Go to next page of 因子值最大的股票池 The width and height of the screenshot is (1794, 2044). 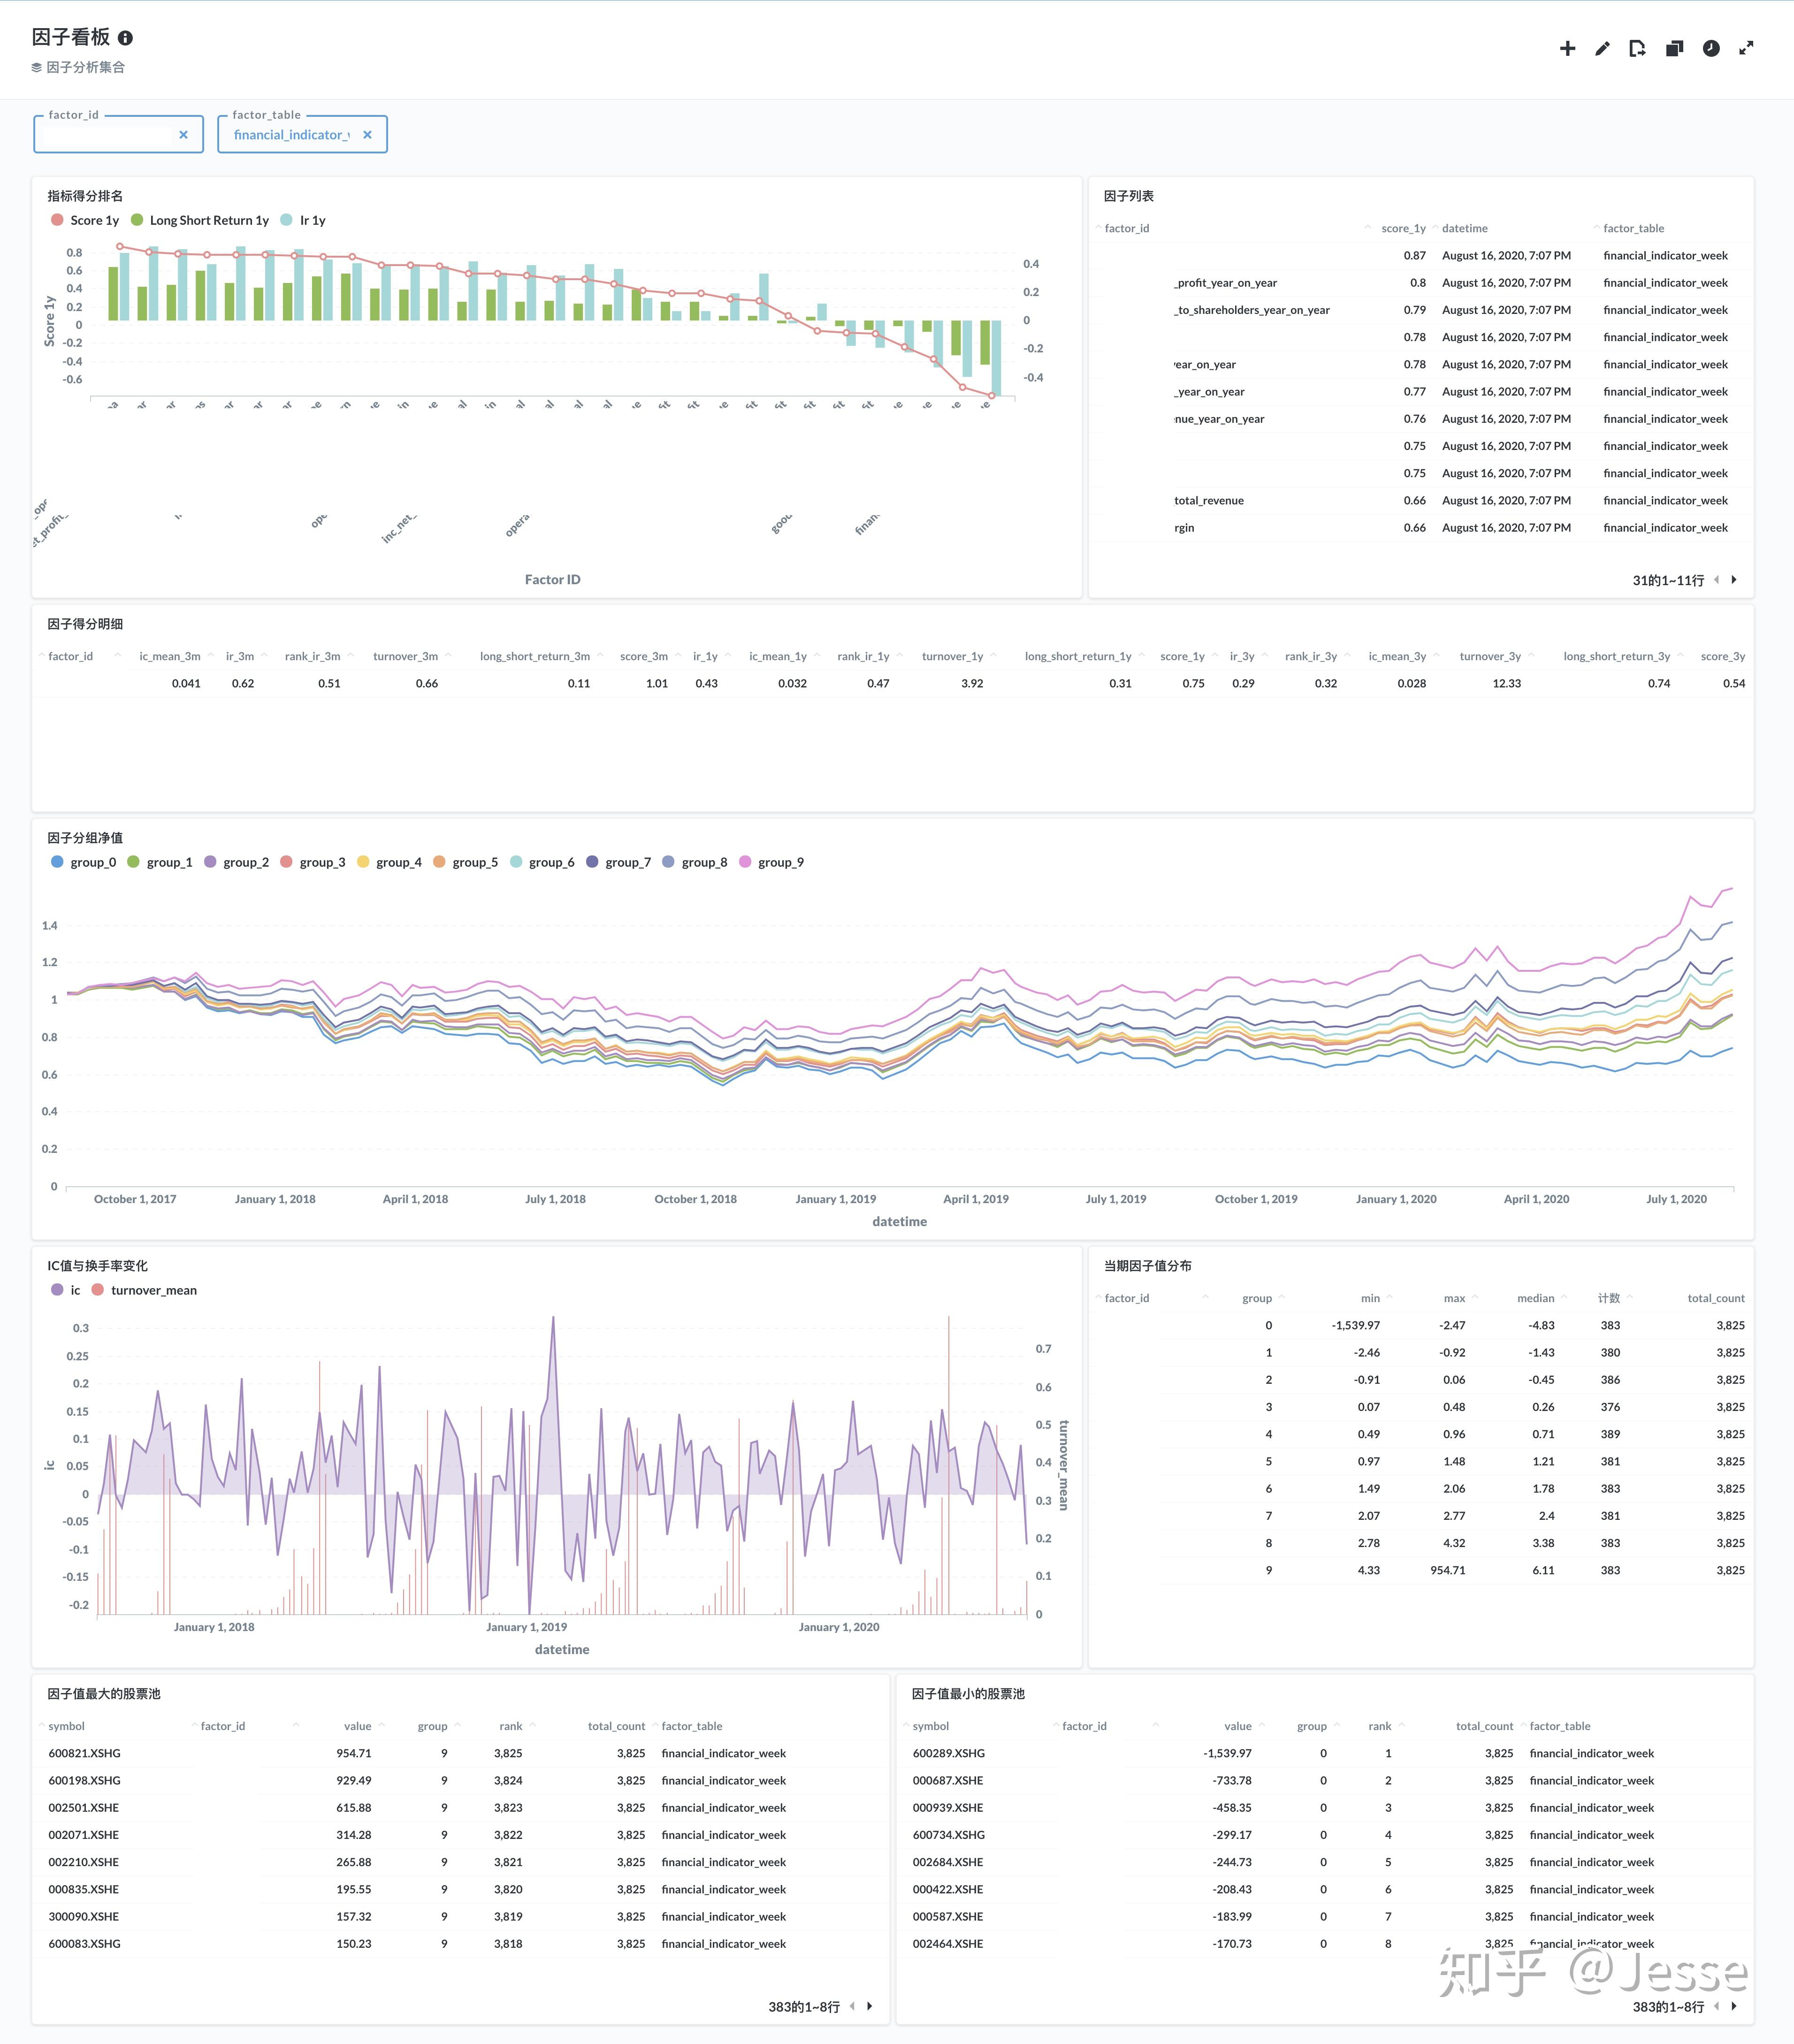[870, 2006]
